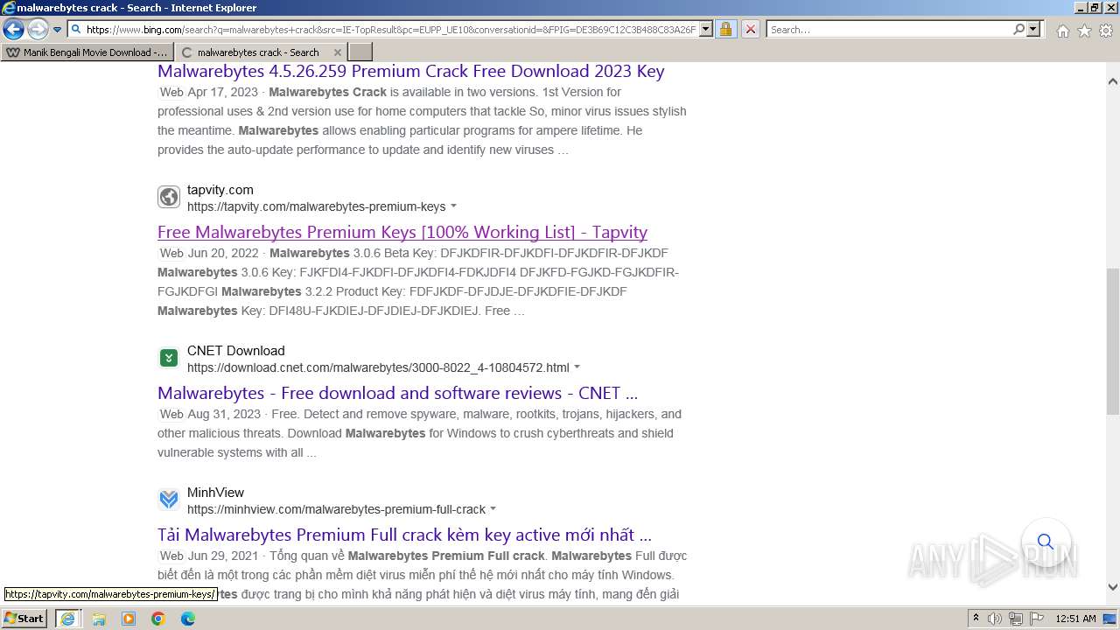This screenshot has width=1120, height=630.
Task: Click the volume speaker tray icon
Action: click(995, 619)
